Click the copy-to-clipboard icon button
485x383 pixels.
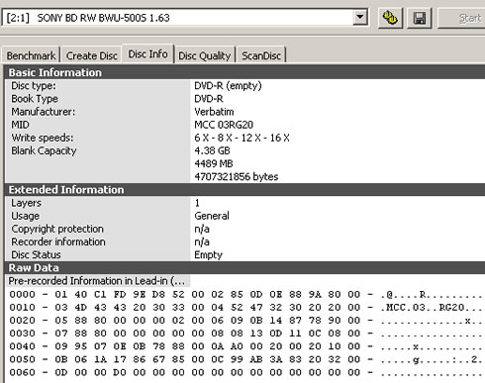pyautogui.click(x=390, y=18)
